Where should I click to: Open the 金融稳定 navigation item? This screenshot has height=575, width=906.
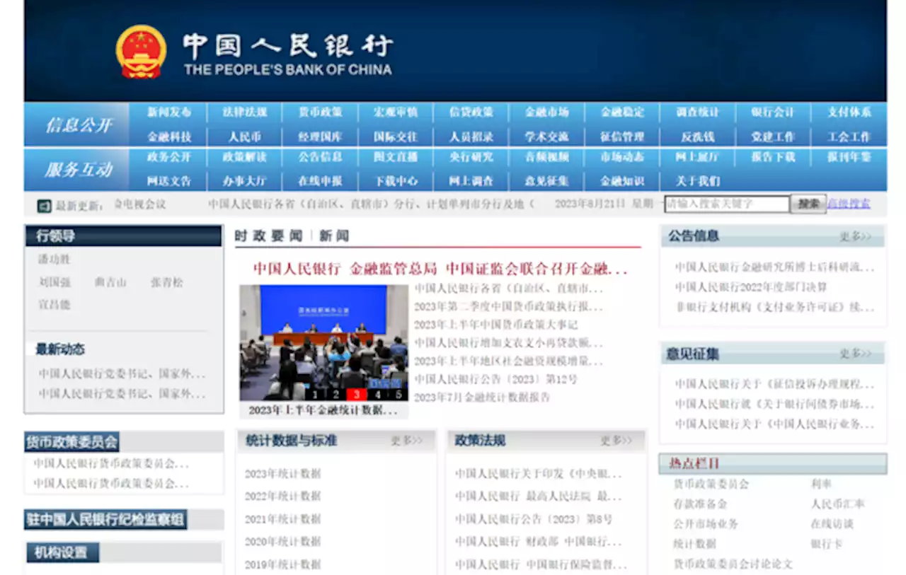(x=622, y=112)
